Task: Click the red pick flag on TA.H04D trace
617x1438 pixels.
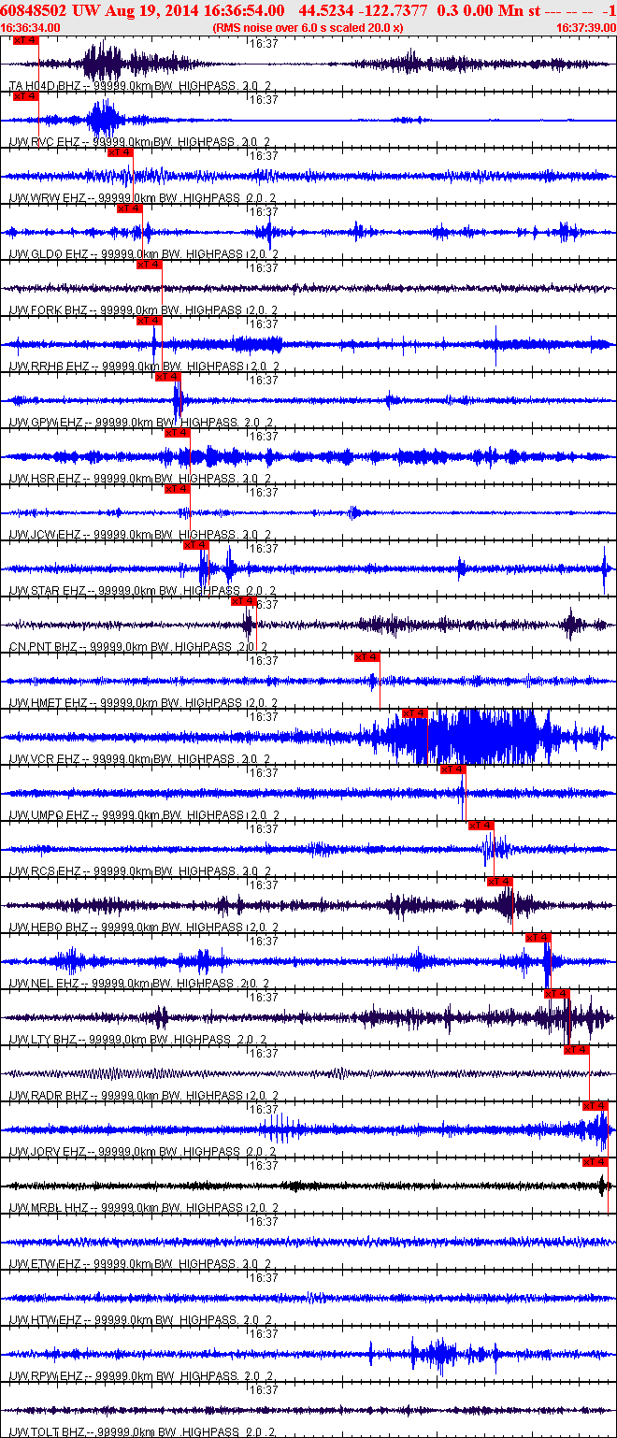Action: 26,40
